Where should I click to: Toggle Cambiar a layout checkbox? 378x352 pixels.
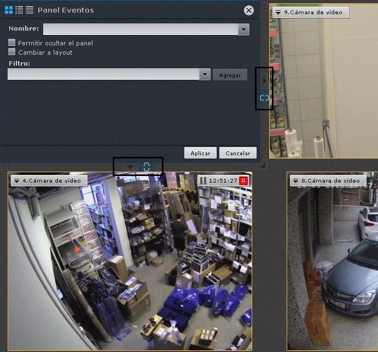click(11, 52)
